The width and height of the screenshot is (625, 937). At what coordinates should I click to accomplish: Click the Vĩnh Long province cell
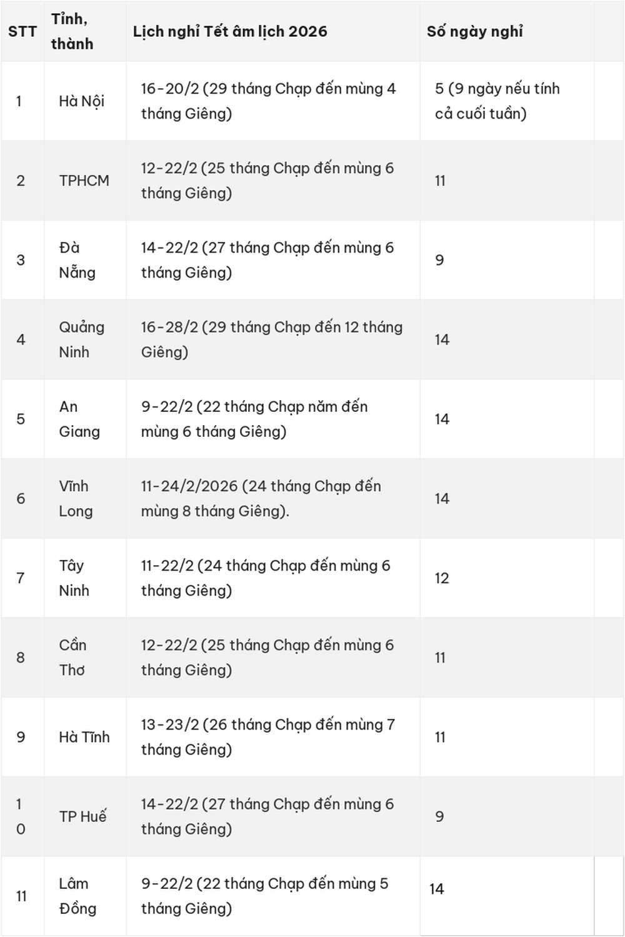click(x=76, y=498)
